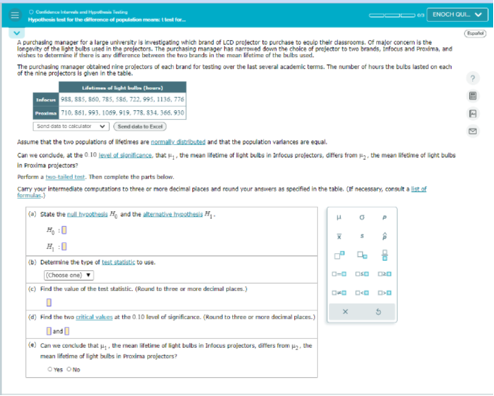Screen dimensions: 494x396
Task: Insert the fraction template
Action: (385, 255)
